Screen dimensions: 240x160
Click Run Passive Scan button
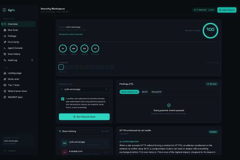[x=84, y=117]
